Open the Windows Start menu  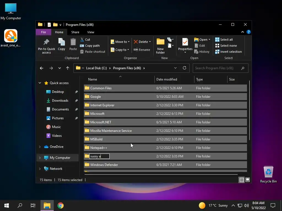click(x=7, y=206)
